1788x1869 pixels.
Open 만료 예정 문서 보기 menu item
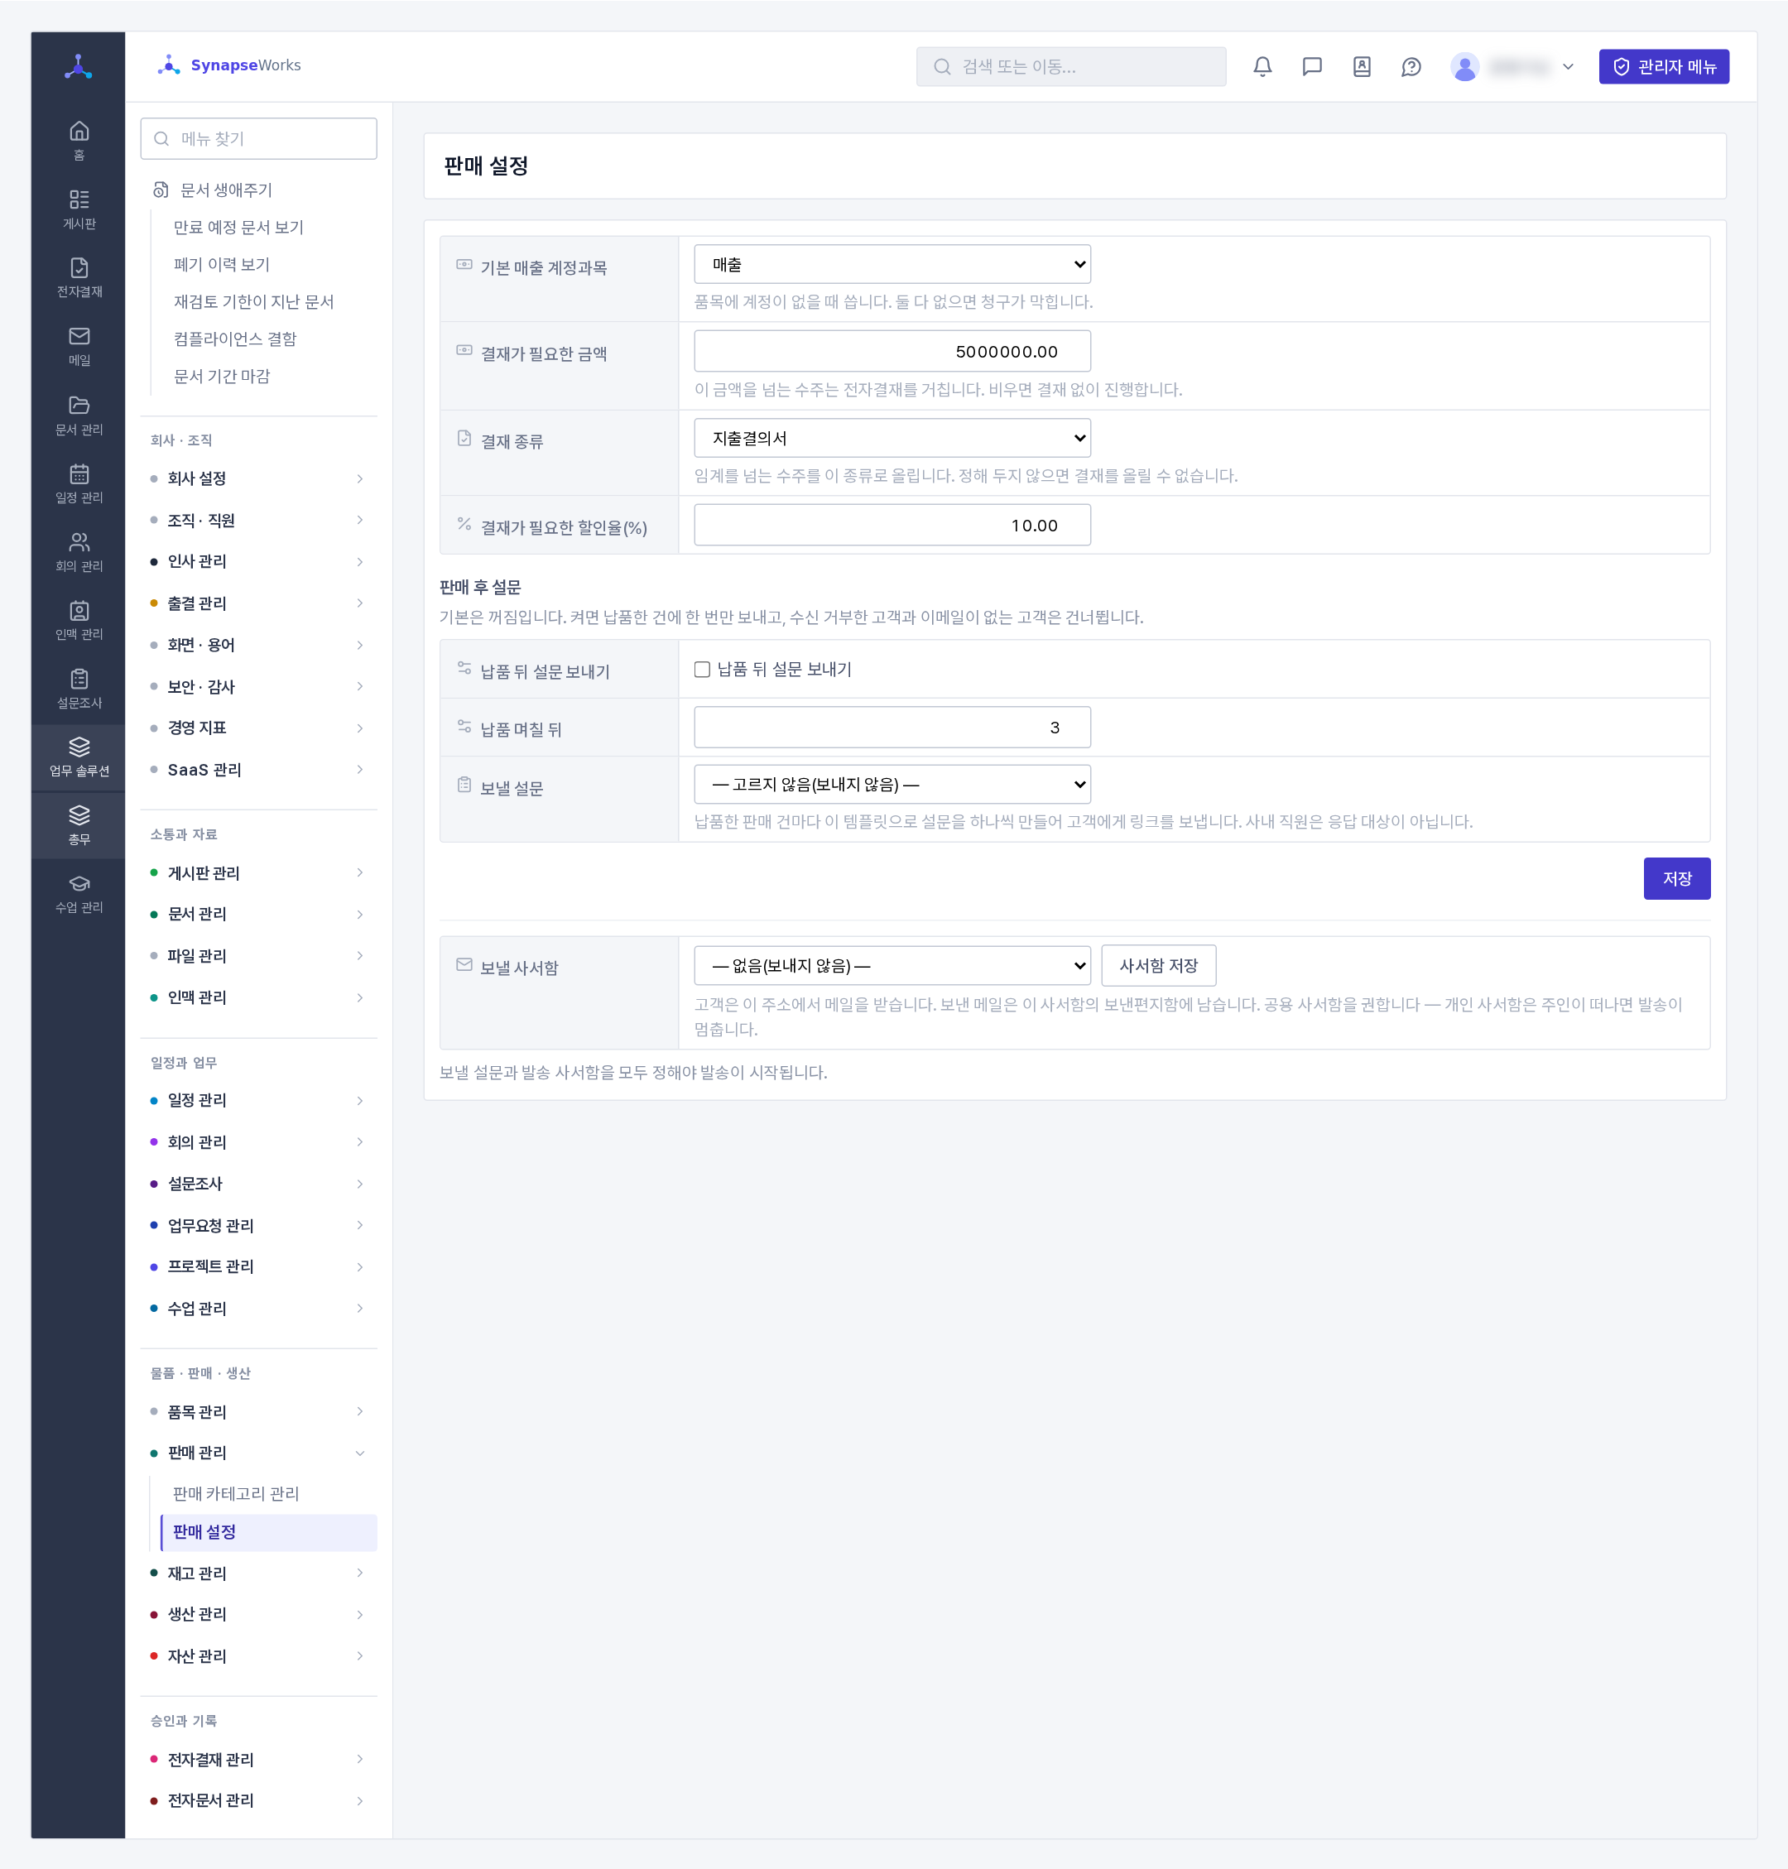tap(238, 227)
